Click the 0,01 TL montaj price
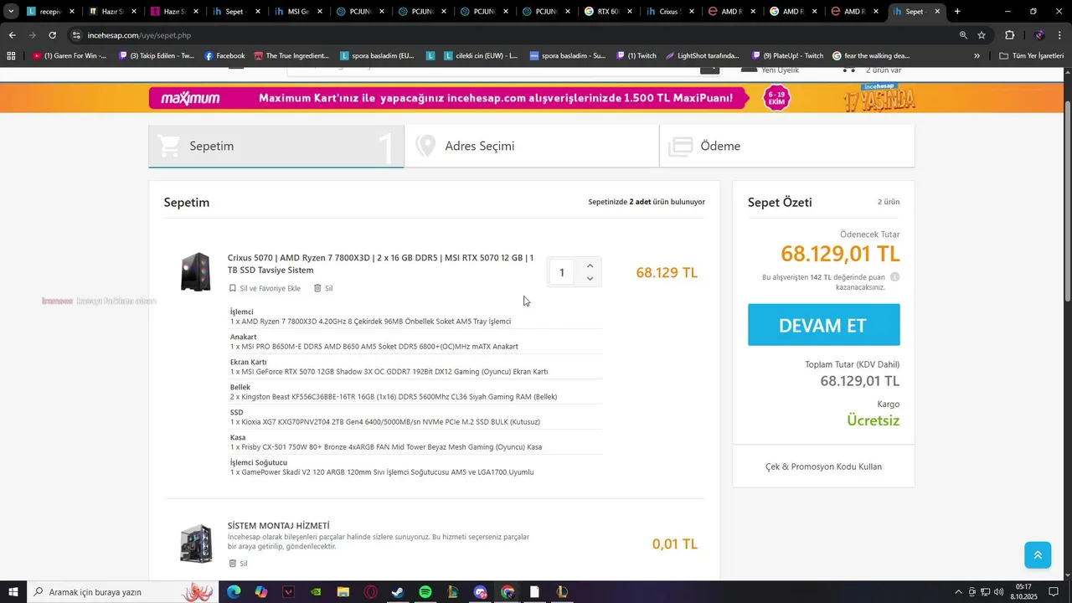The height and width of the screenshot is (603, 1072). coord(675,544)
